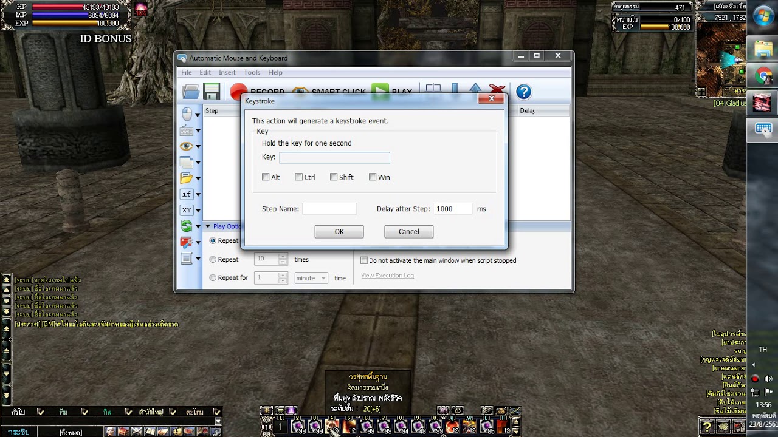
Task: Tick the Alt modifier checkbox
Action: 266,177
